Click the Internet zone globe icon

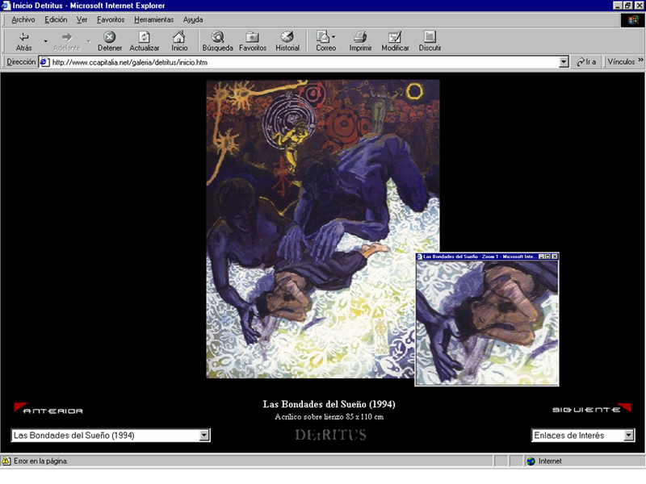click(531, 461)
